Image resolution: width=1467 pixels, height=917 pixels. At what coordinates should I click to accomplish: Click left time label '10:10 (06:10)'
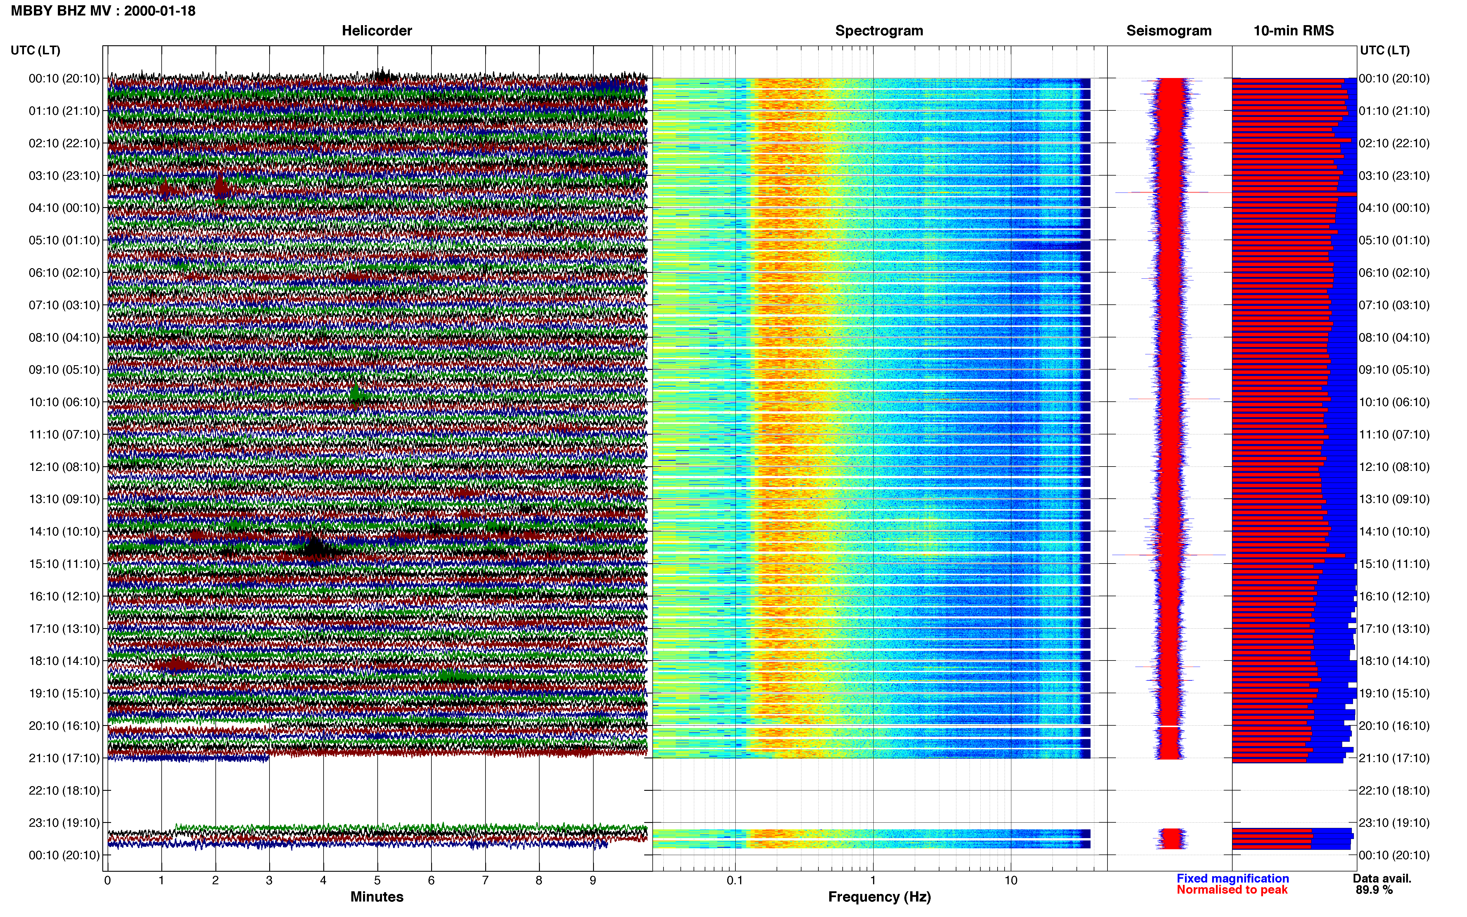[x=64, y=402]
